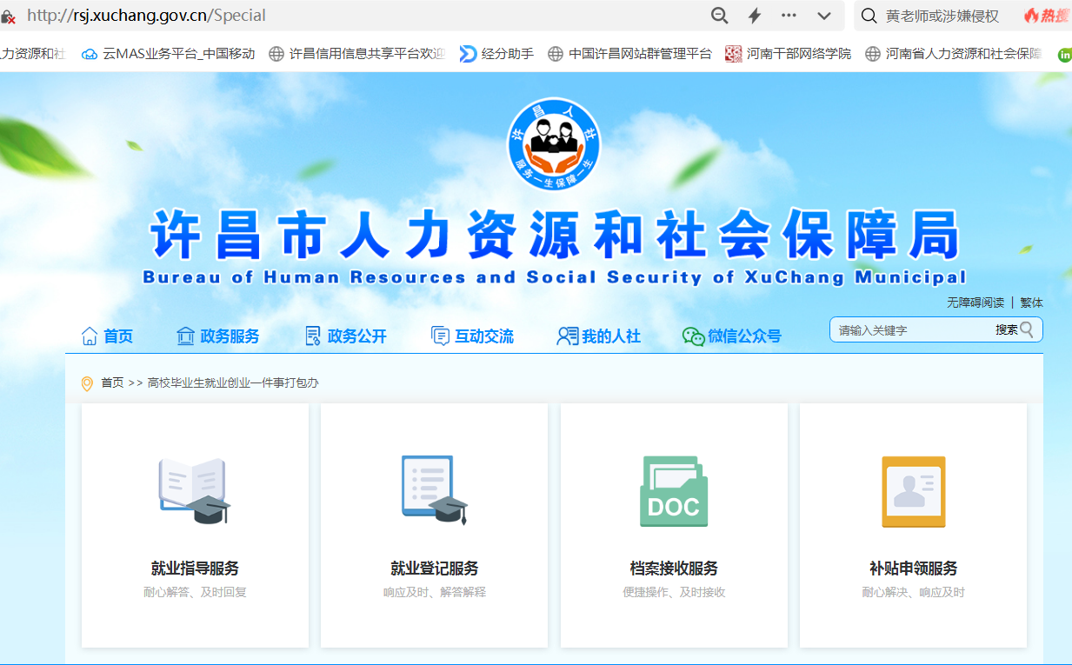Switch the site to 繁体 characters
The image size is (1072, 665).
(x=1031, y=303)
